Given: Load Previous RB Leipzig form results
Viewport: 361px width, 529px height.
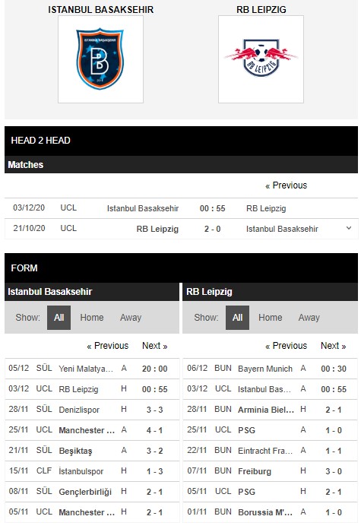Looking at the screenshot, I should pos(286,346).
